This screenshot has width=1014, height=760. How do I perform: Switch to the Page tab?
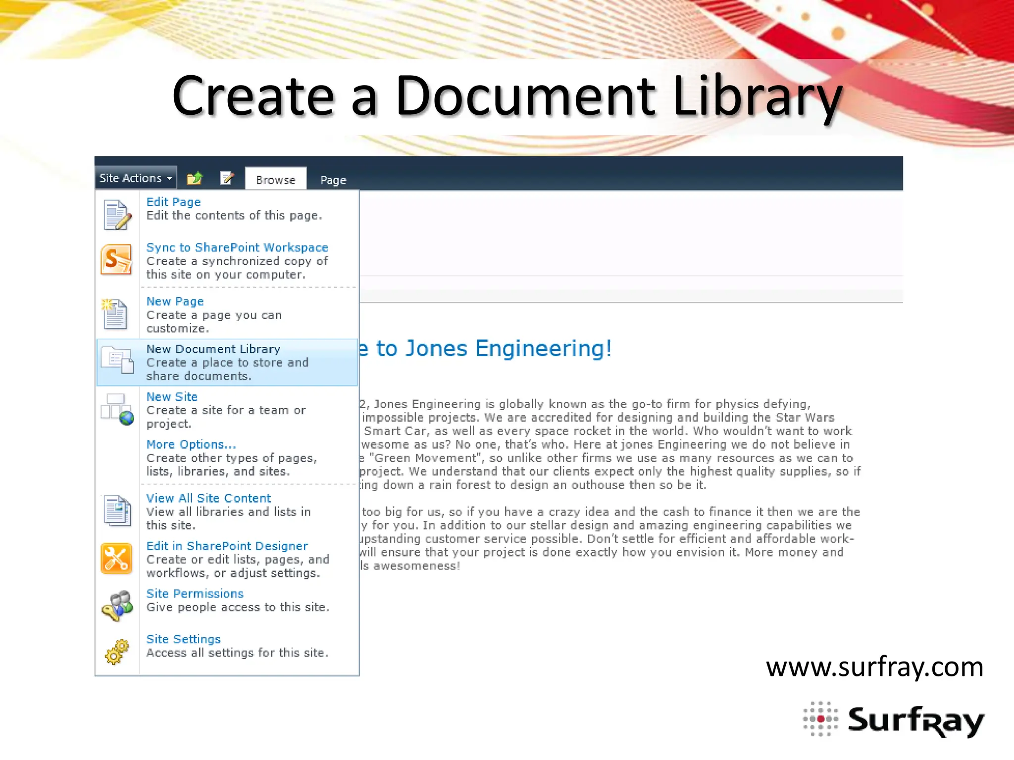pyautogui.click(x=333, y=180)
